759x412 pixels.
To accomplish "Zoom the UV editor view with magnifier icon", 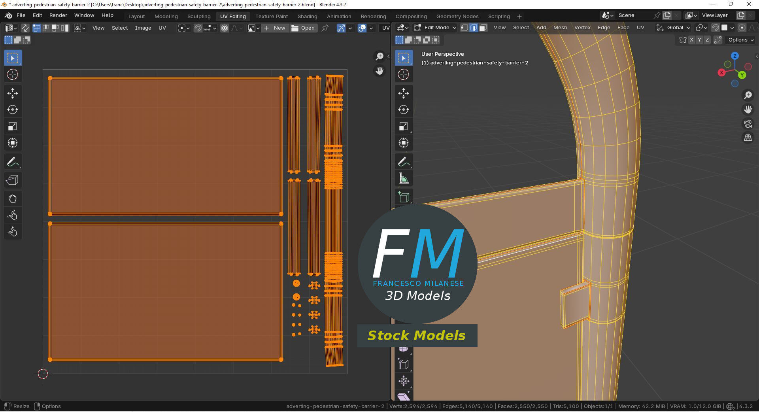I will click(x=379, y=57).
